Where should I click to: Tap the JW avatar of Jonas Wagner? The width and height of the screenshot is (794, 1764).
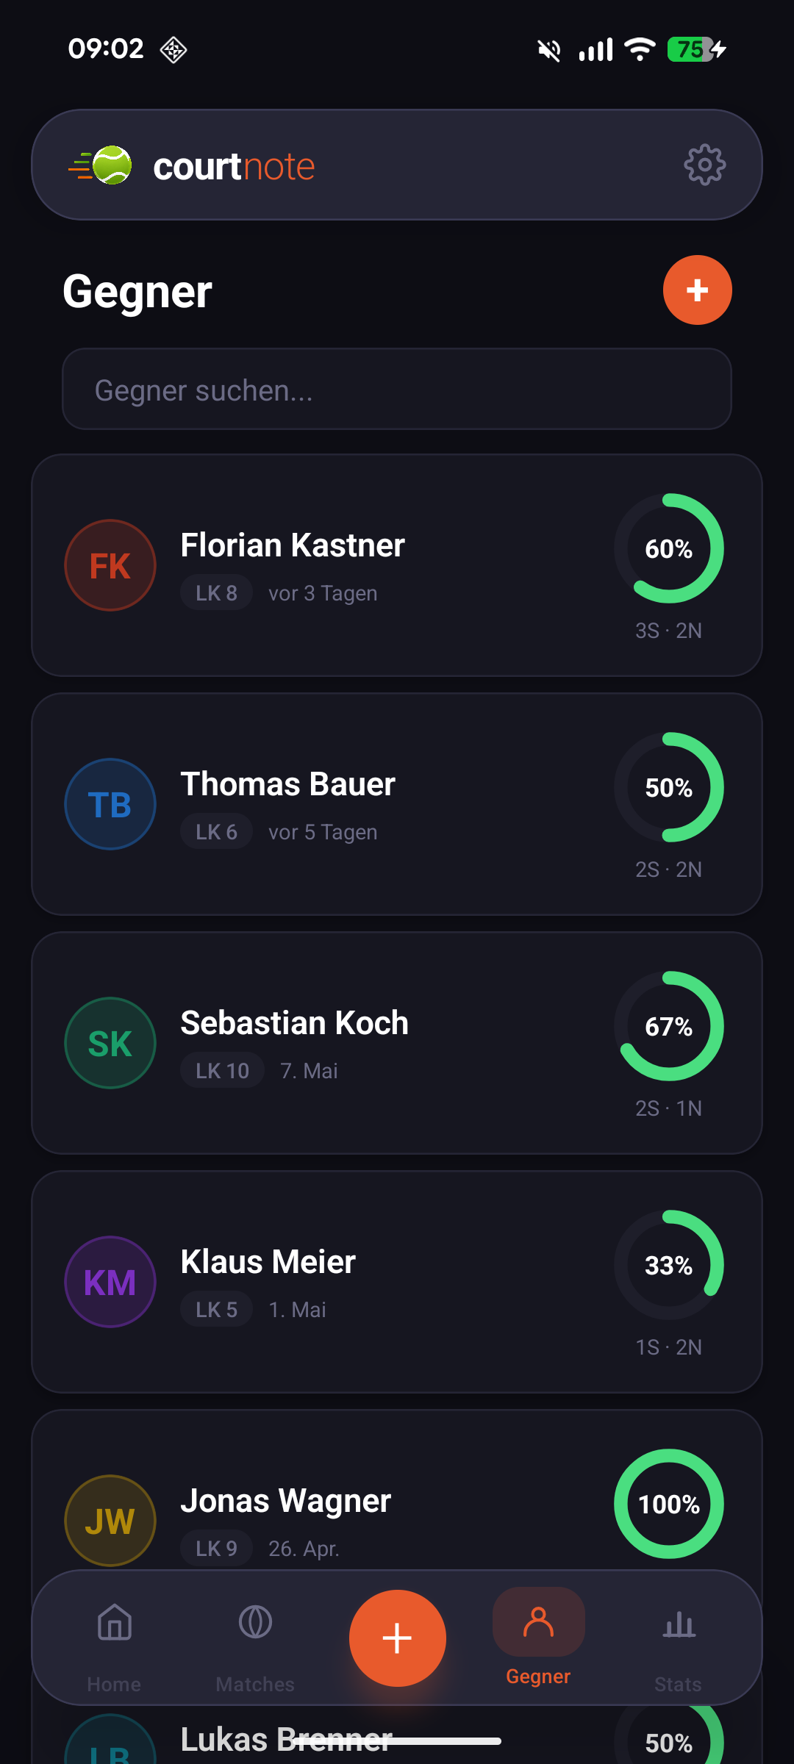tap(110, 1521)
